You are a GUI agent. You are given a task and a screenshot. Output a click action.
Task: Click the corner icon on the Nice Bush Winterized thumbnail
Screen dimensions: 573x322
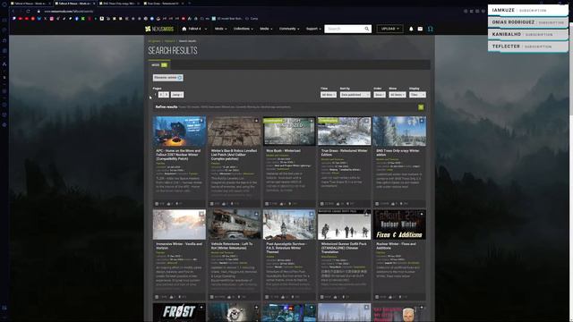point(312,121)
